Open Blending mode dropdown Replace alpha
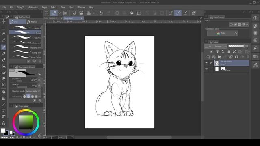The image size is (260, 146). (33, 91)
